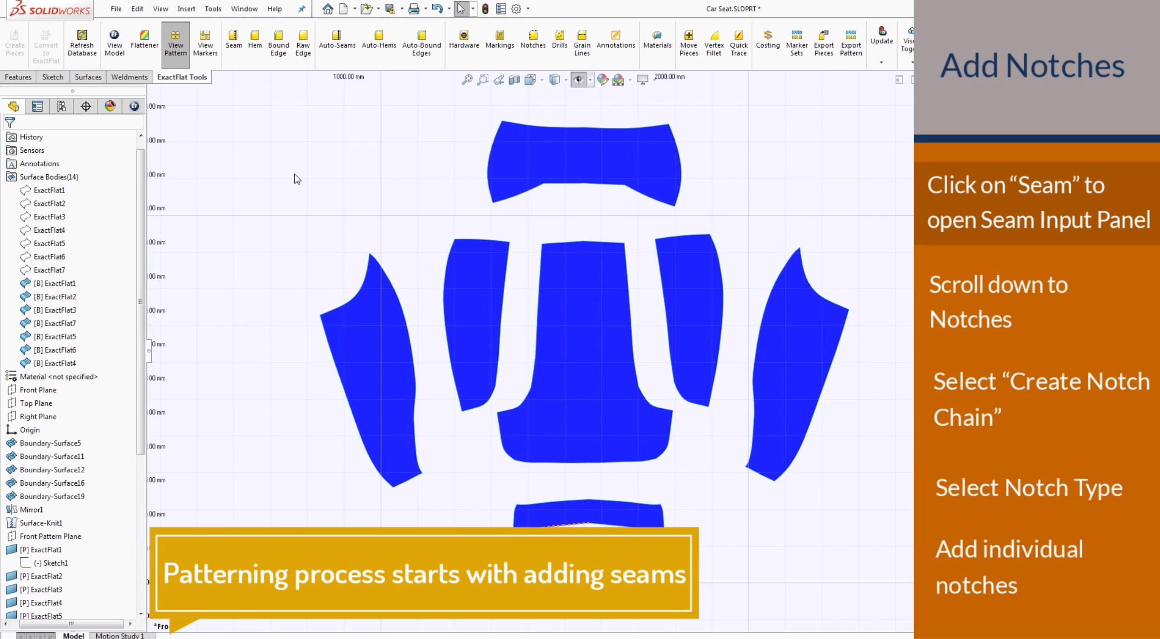Viewport: 1160px width, 639px height.
Task: Toggle the View Pattern display
Action: pyautogui.click(x=176, y=44)
